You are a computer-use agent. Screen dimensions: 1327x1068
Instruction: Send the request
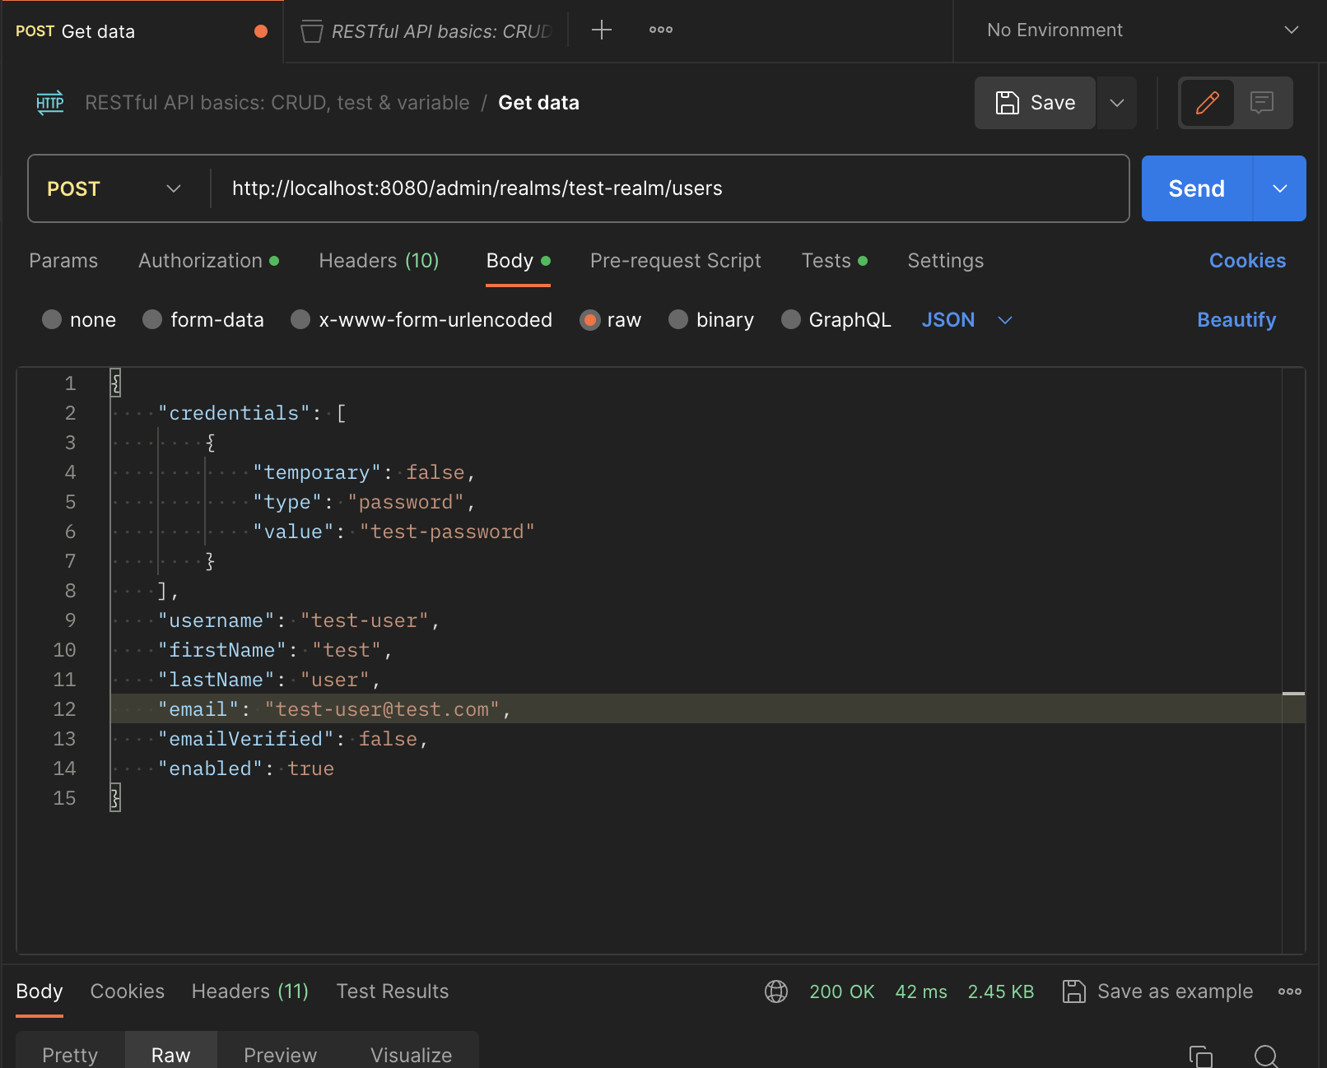[x=1195, y=188]
